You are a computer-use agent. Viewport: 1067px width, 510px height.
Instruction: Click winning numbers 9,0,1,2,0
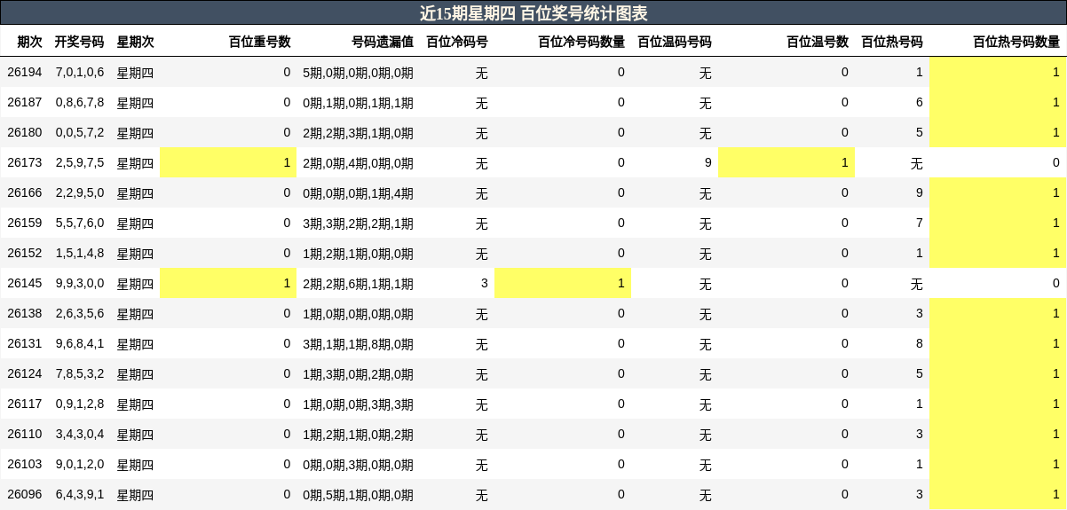[80, 464]
